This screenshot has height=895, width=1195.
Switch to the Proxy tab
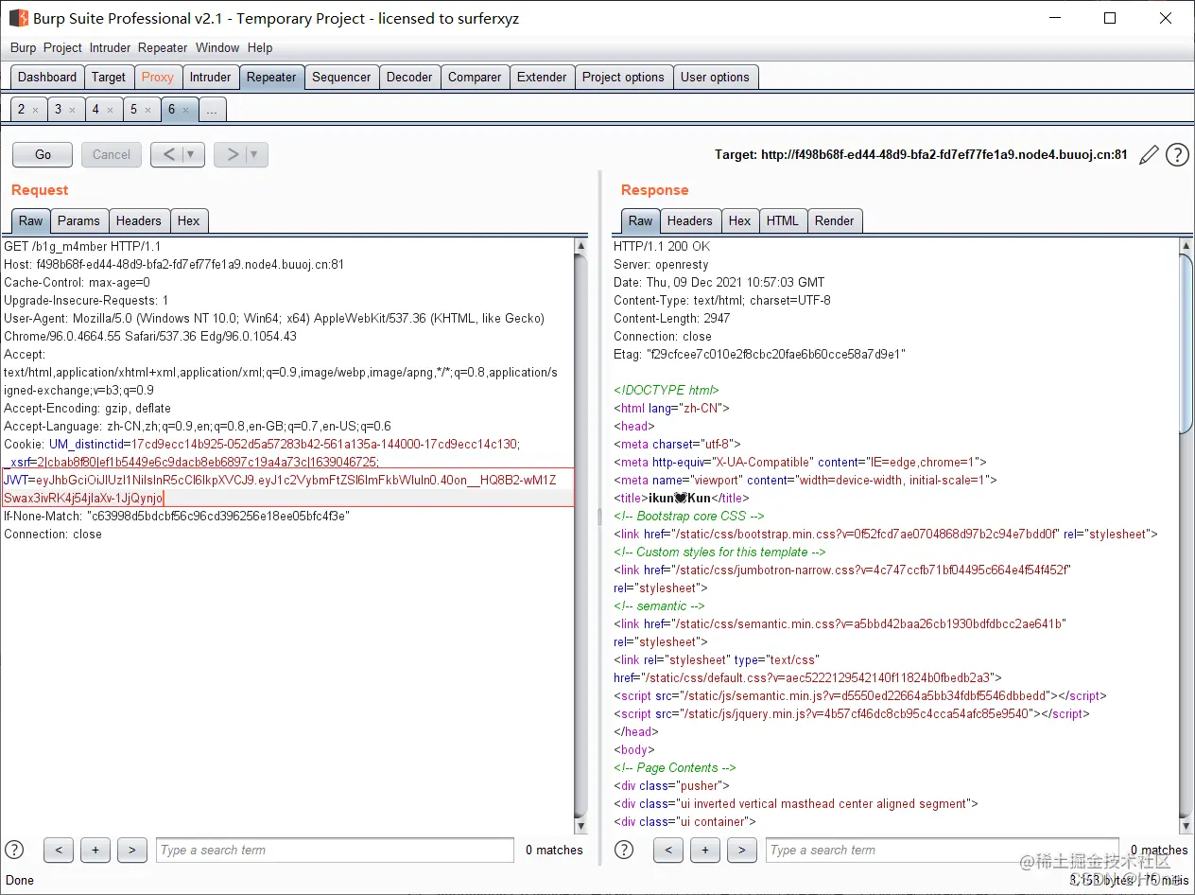click(x=158, y=77)
